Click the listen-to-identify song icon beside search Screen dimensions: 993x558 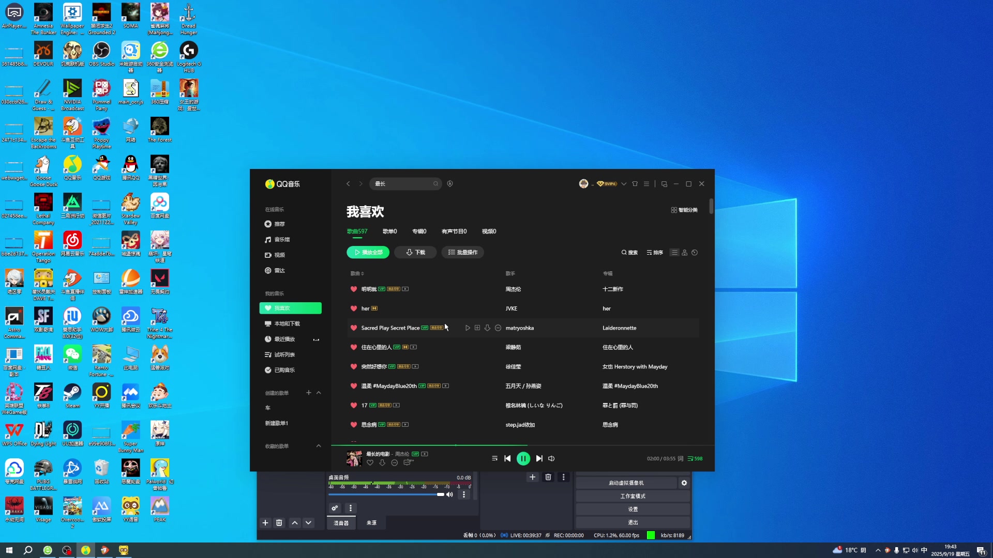[x=450, y=183]
